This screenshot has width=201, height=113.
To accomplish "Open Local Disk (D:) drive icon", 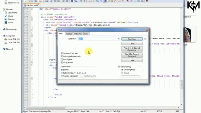I will [x=6, y=43].
